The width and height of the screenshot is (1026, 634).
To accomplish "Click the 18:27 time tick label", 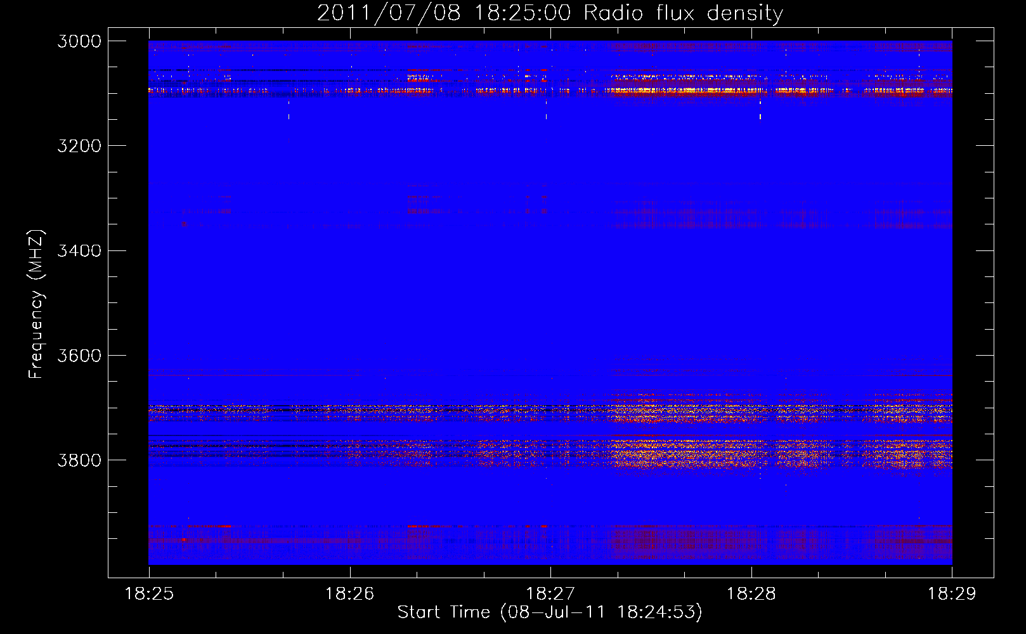I will point(550,594).
